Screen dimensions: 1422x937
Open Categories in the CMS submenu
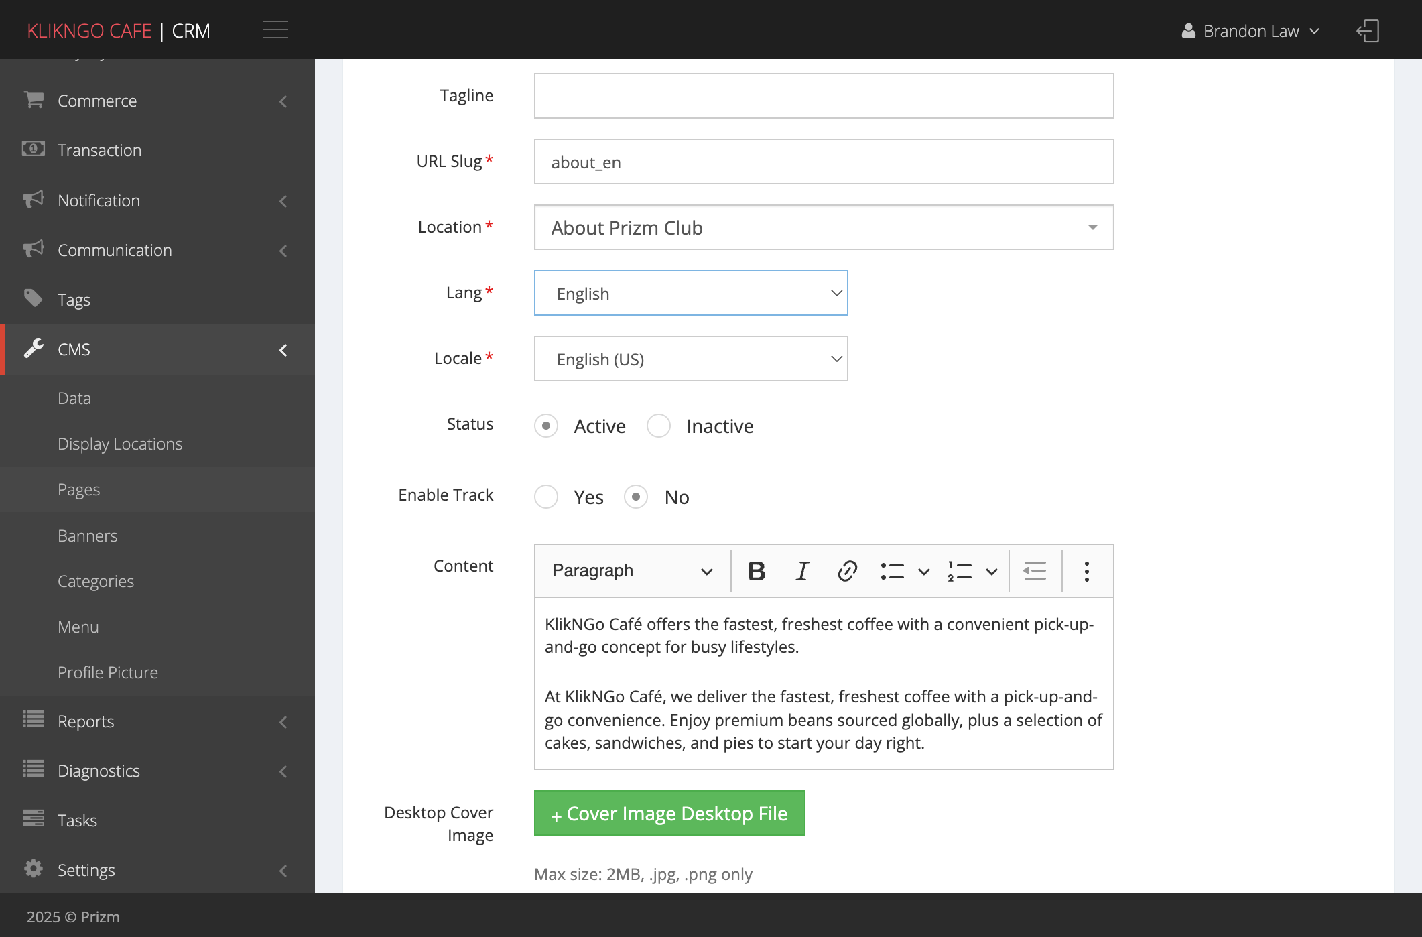tap(157, 582)
